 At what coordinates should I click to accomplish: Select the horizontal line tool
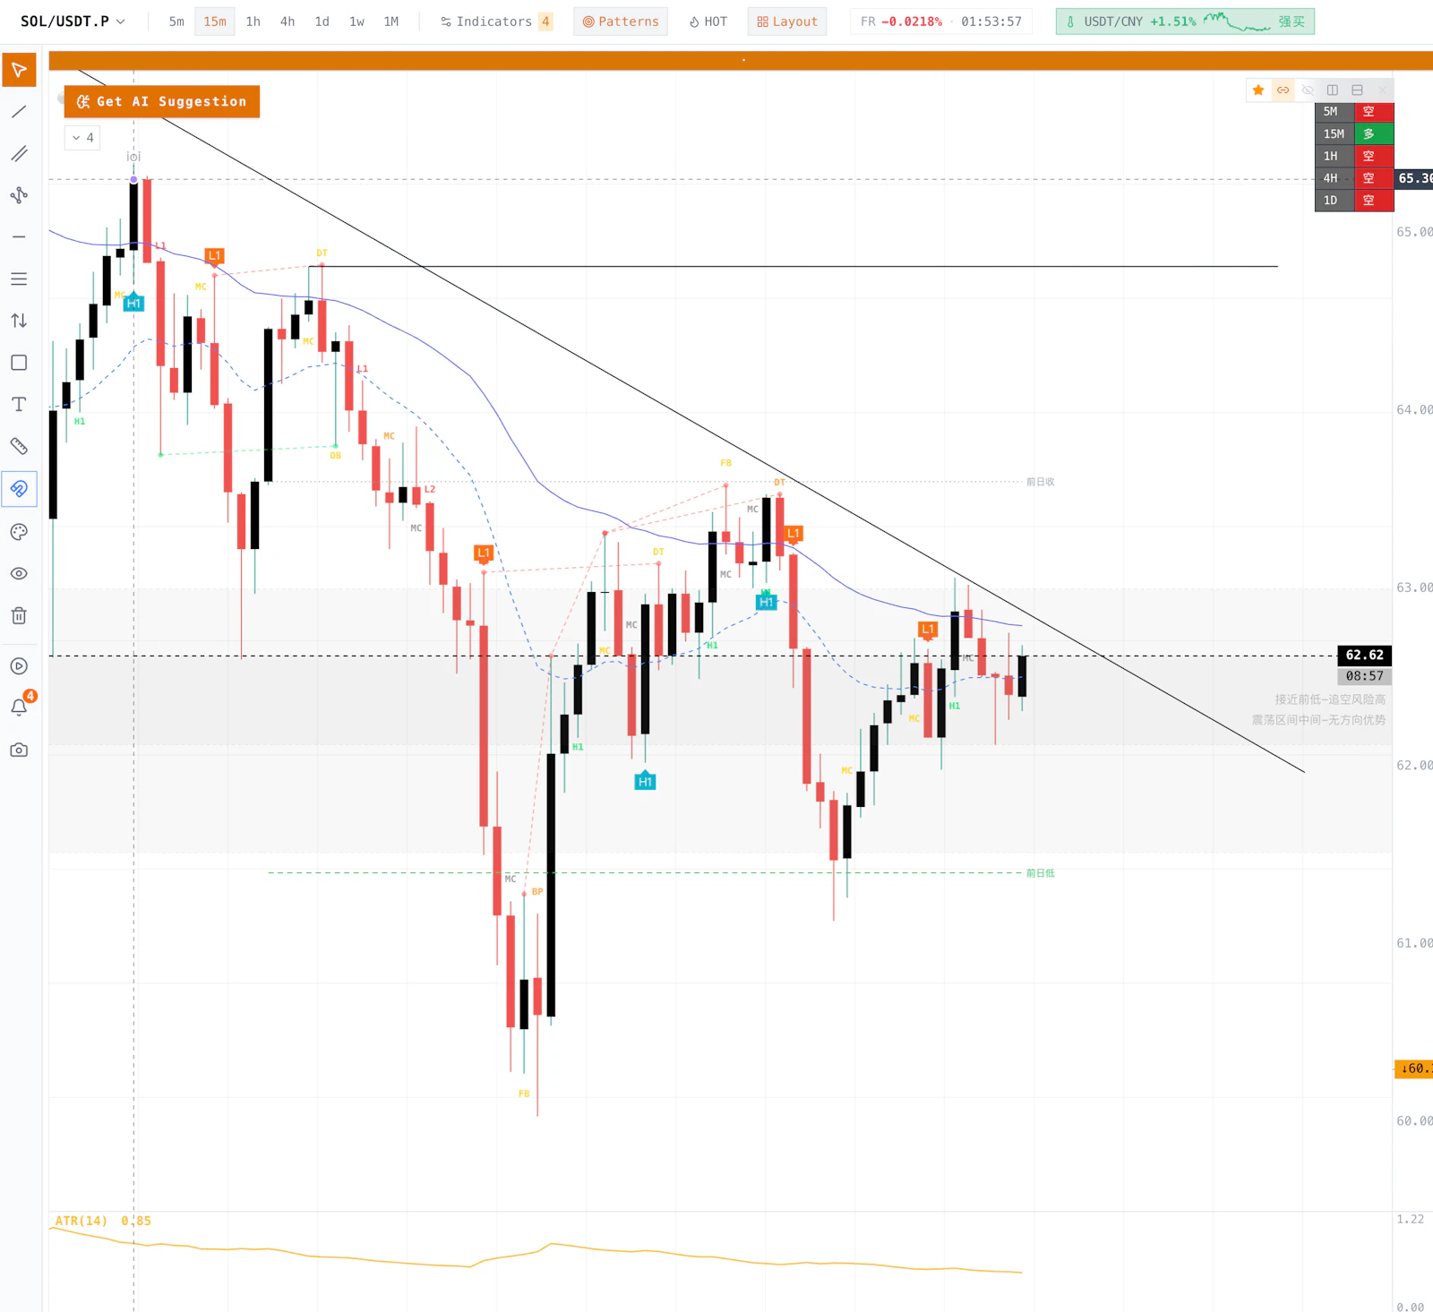[x=19, y=237]
